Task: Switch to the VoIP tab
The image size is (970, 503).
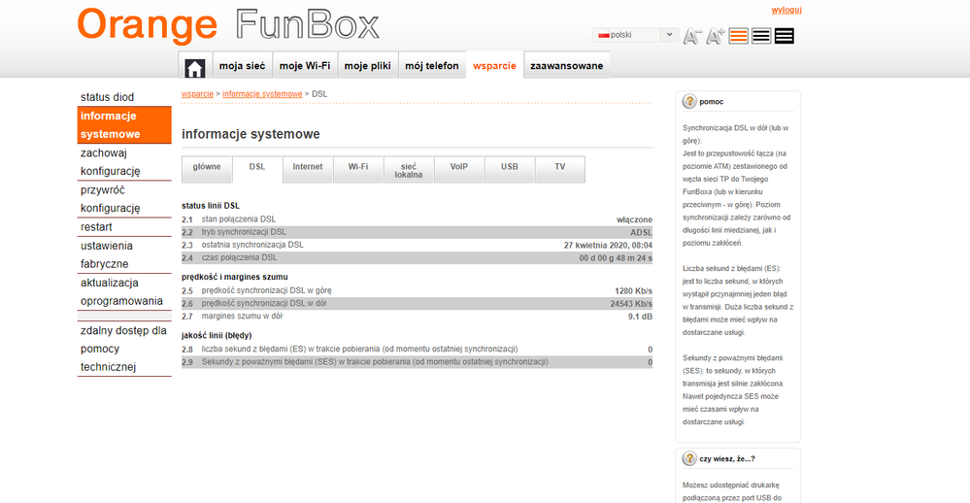Action: 459,167
